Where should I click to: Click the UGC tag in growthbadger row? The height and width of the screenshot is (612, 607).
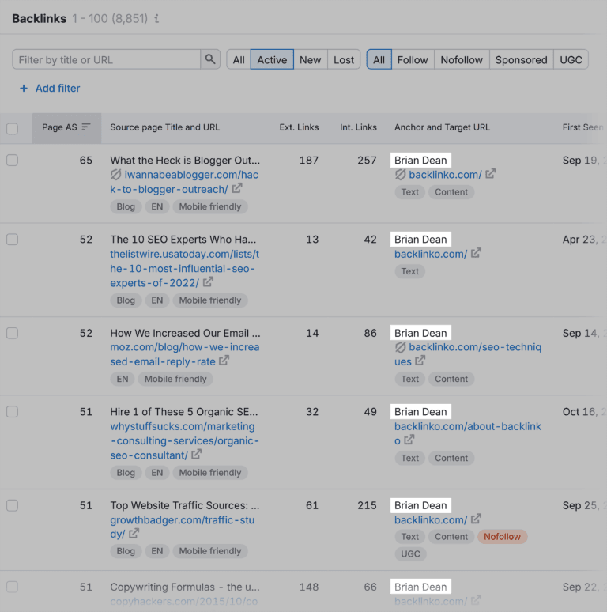(x=410, y=553)
